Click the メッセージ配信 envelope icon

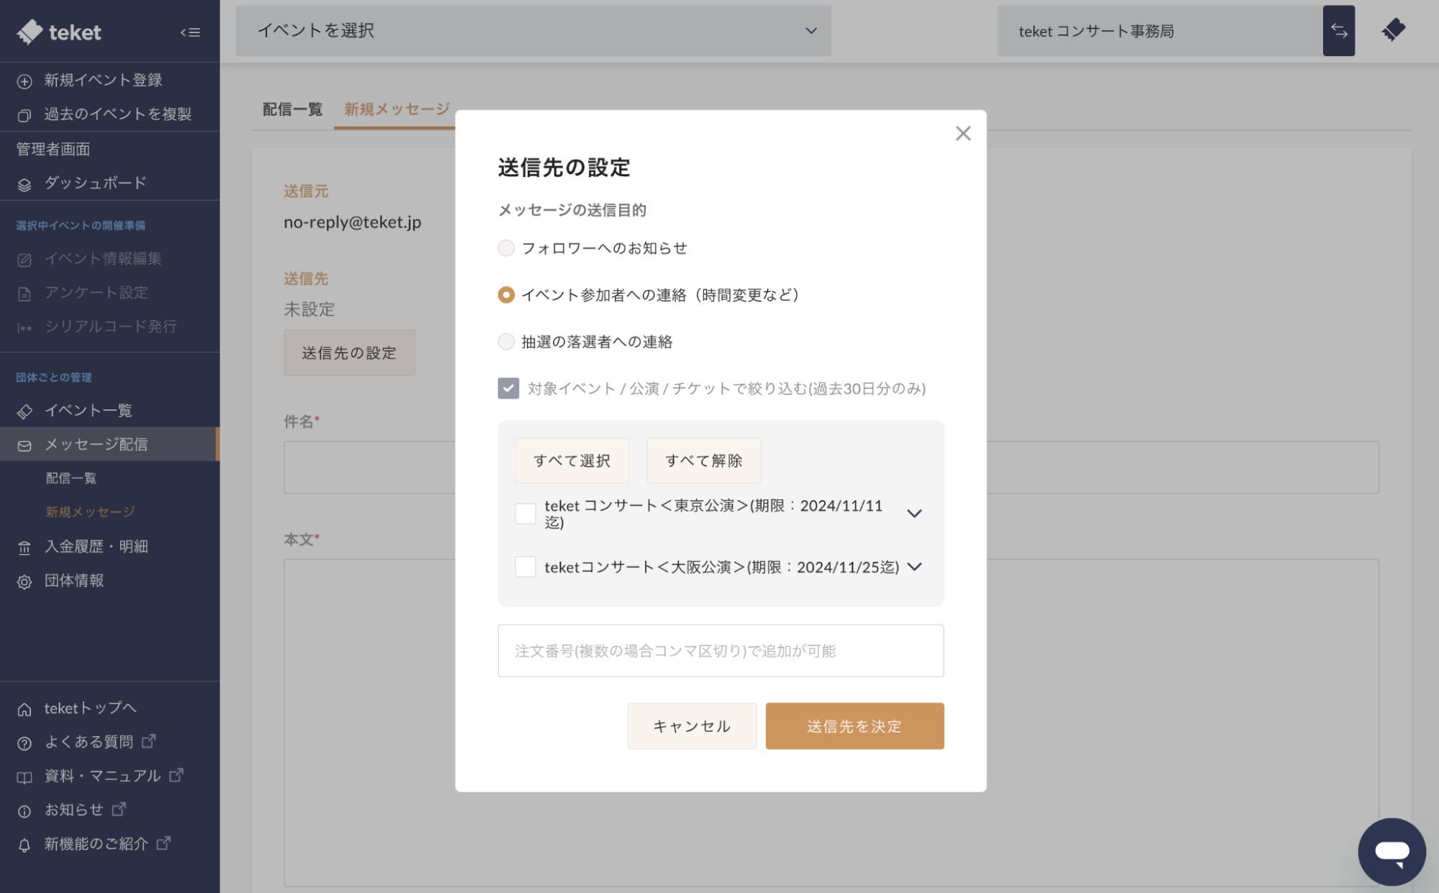[x=24, y=445]
